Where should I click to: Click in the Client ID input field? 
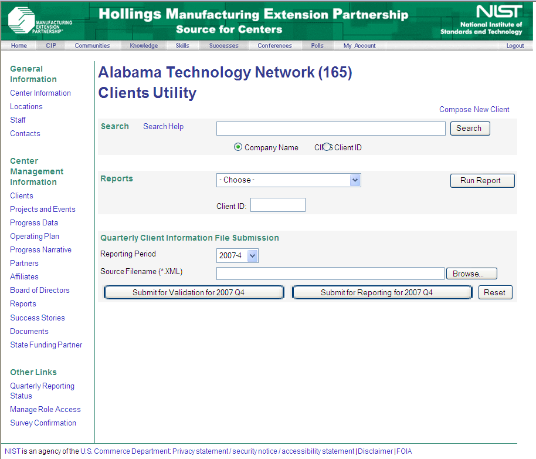278,205
